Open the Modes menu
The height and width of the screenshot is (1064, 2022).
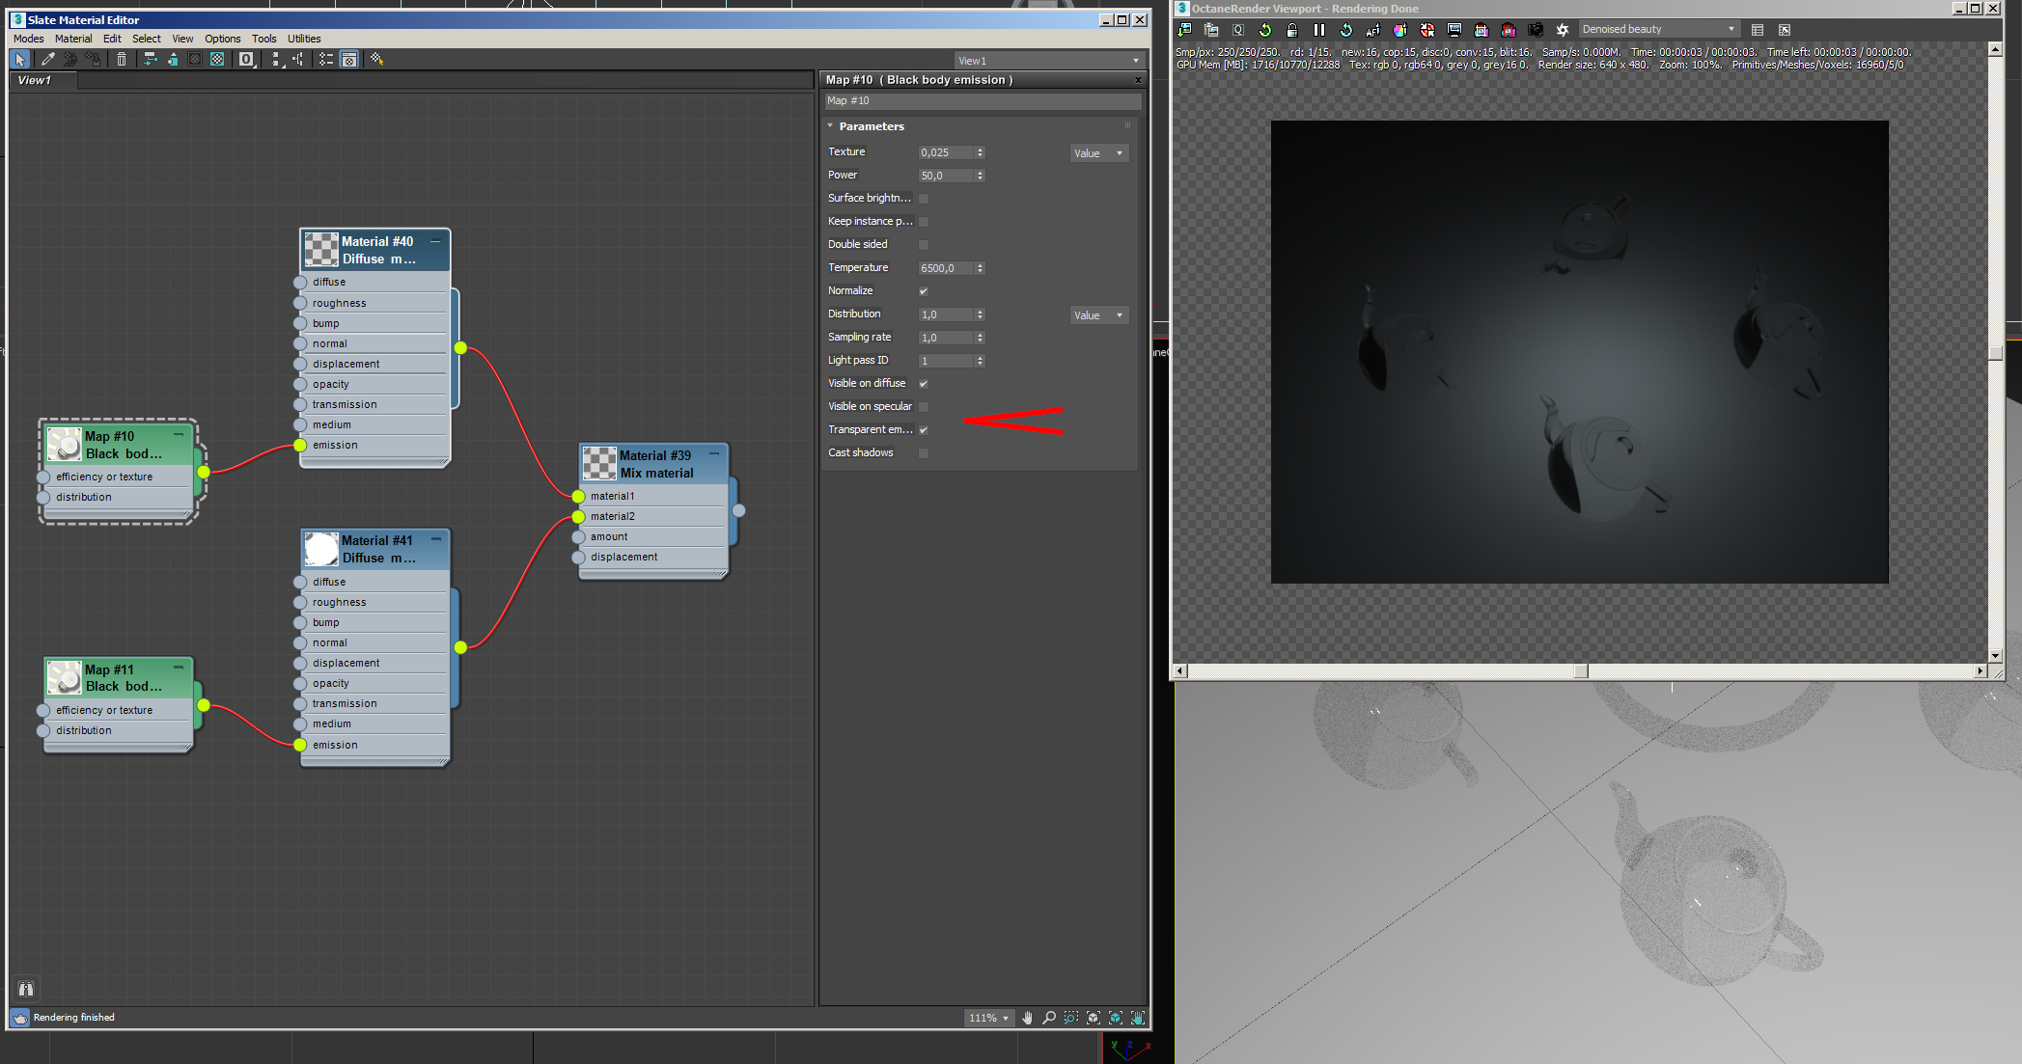(28, 39)
